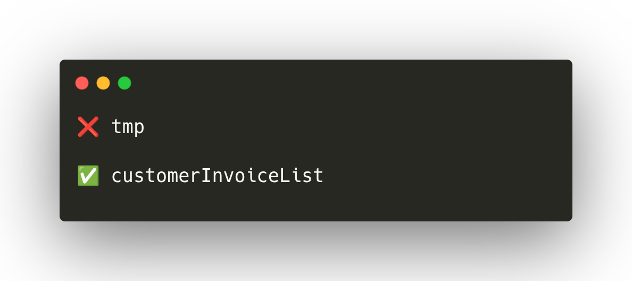Place cursor on the word customer
632x281 pixels.
tap(156, 177)
